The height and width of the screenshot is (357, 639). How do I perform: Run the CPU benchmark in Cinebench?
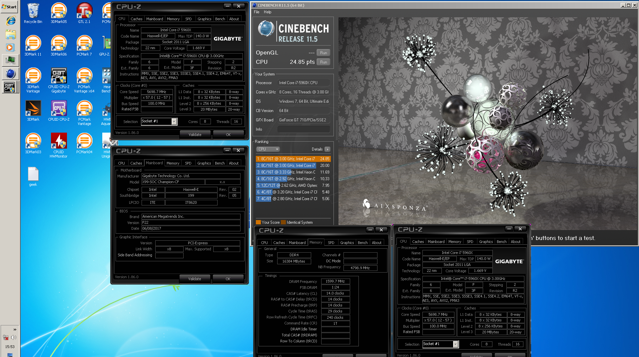click(323, 62)
